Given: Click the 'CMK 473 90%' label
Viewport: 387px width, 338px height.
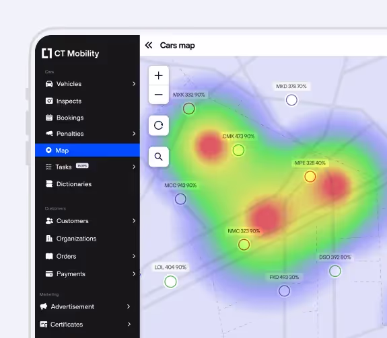Looking at the screenshot, I should (238, 136).
